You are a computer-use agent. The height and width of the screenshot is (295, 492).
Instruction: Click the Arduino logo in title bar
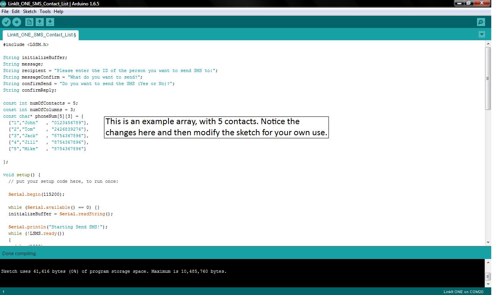tap(3, 3)
